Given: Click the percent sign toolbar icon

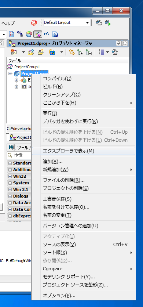Looking at the screenshot, I should pos(20,34).
